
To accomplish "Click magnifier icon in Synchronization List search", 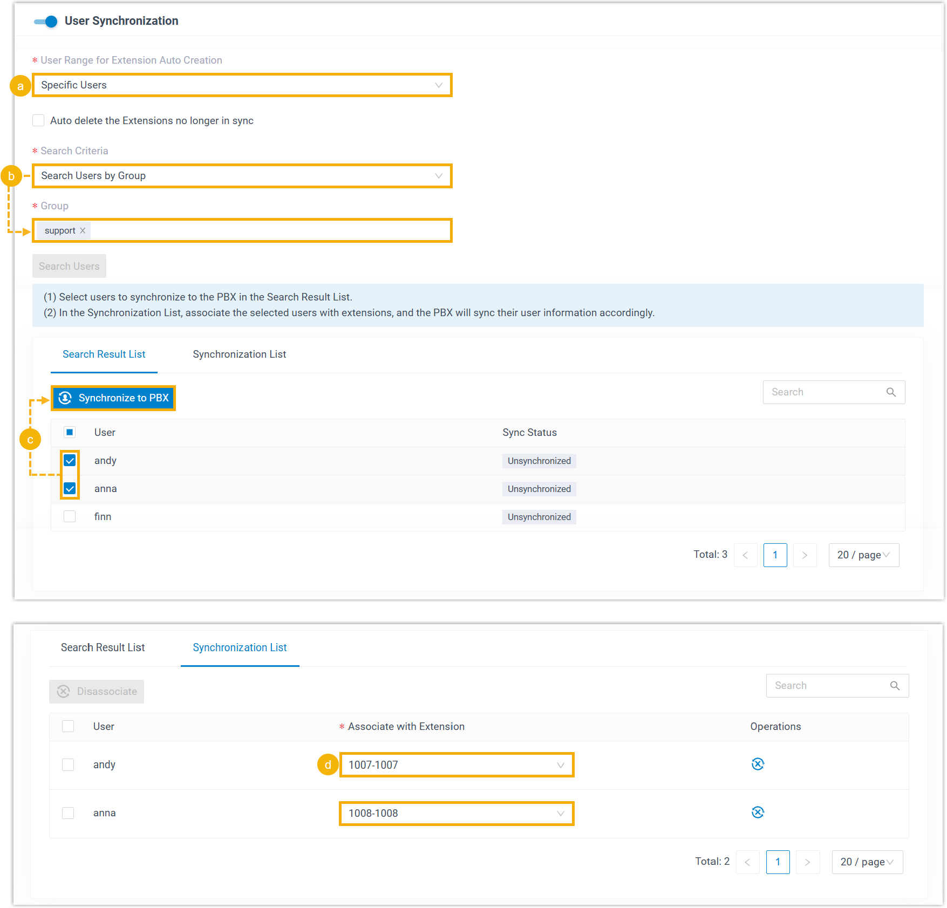I will 894,686.
